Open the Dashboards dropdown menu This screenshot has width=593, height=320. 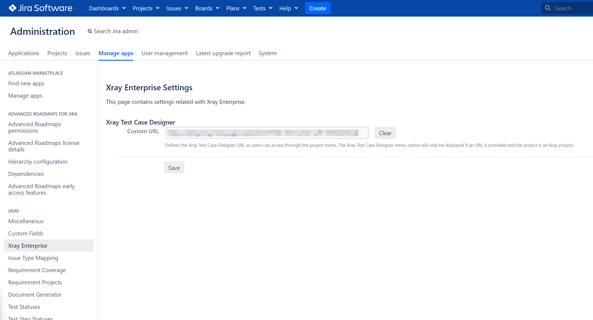(107, 8)
